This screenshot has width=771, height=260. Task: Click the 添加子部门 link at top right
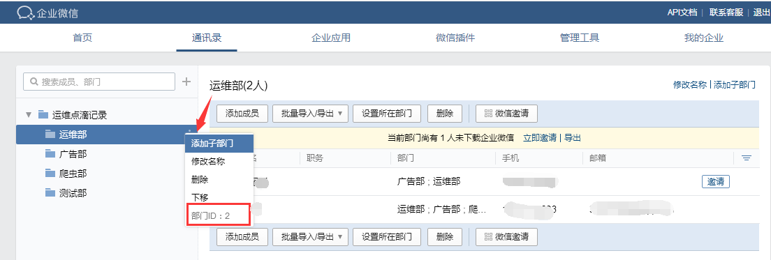tap(735, 84)
